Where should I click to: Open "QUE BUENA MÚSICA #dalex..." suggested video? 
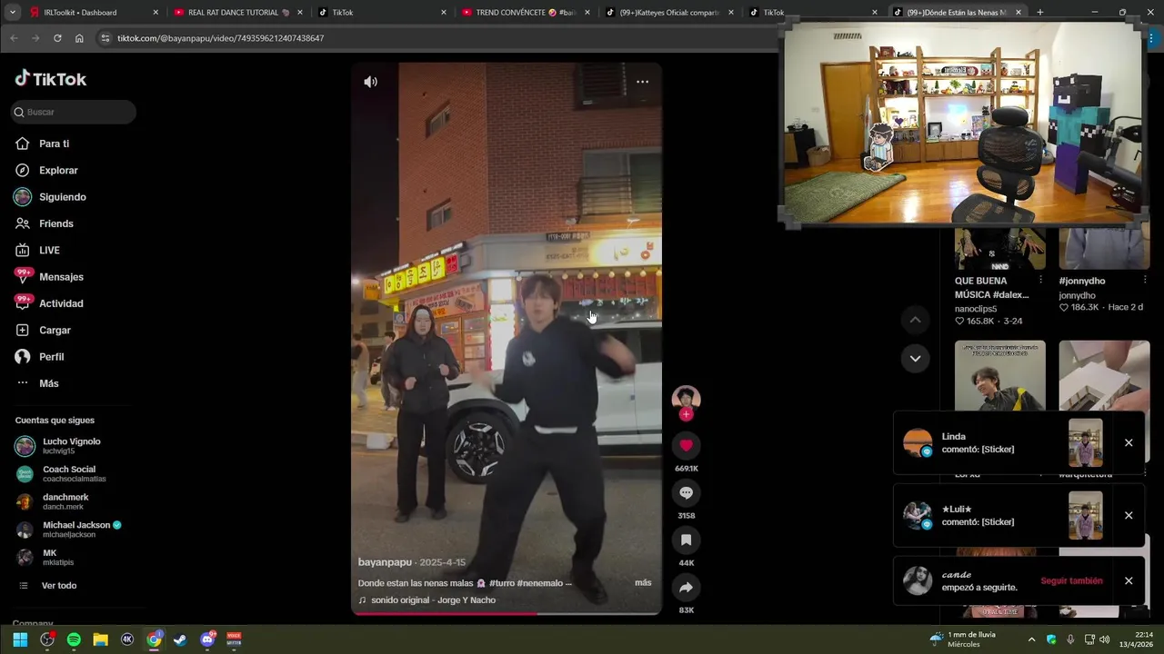click(991, 288)
